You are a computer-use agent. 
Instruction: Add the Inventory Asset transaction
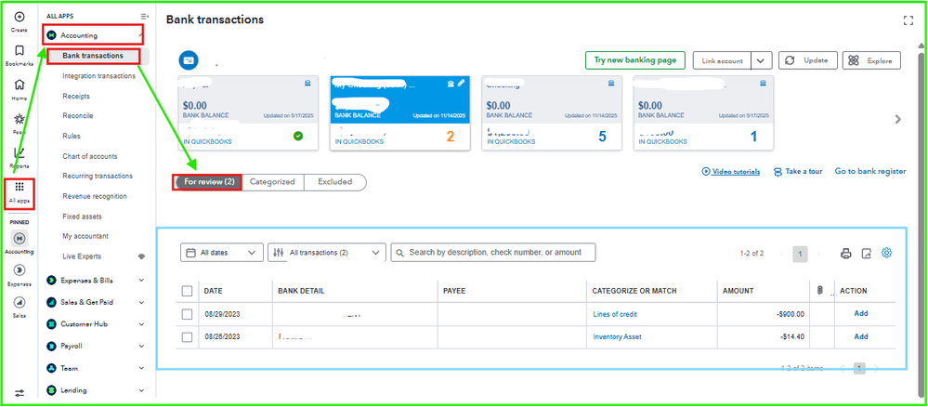[x=861, y=336]
